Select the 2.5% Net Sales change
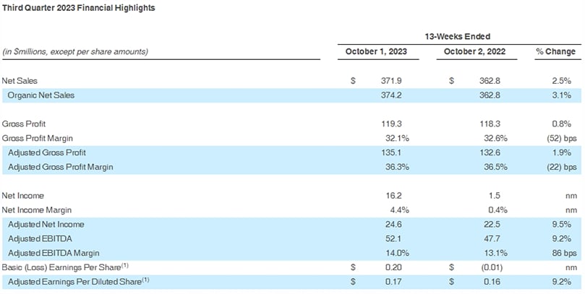 pos(562,81)
